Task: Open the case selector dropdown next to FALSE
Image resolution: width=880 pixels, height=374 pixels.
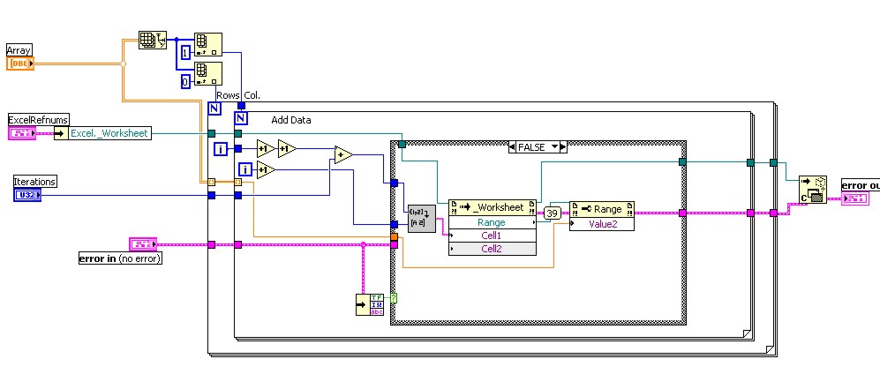Action: (555, 147)
